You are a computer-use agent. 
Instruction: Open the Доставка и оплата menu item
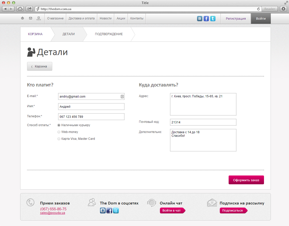point(82,18)
